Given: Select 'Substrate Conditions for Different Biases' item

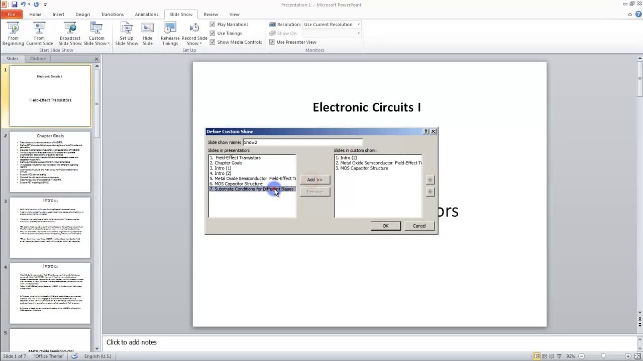Looking at the screenshot, I should (252, 189).
